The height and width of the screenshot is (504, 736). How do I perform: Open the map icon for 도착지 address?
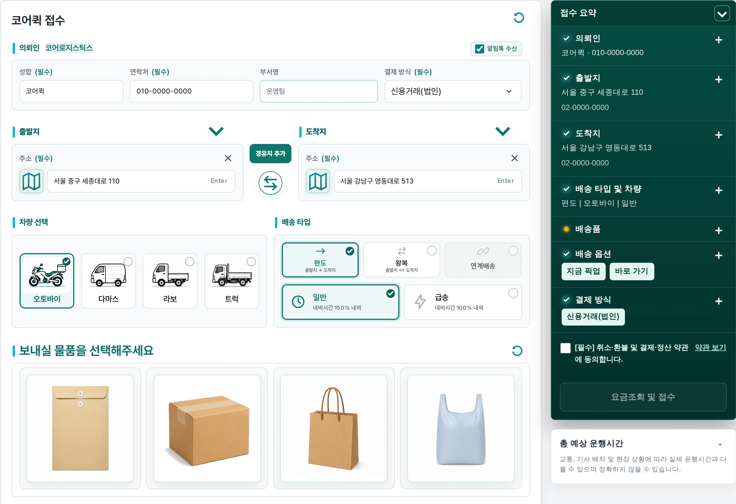point(318,181)
